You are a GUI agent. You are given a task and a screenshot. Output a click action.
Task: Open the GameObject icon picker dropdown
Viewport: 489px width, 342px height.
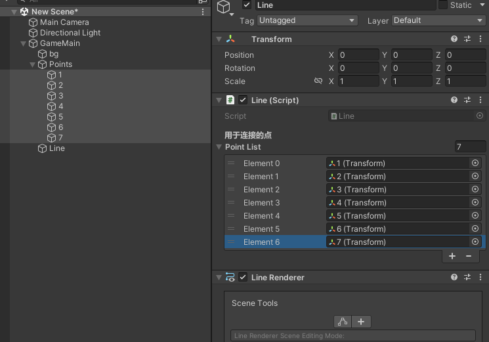[226, 8]
